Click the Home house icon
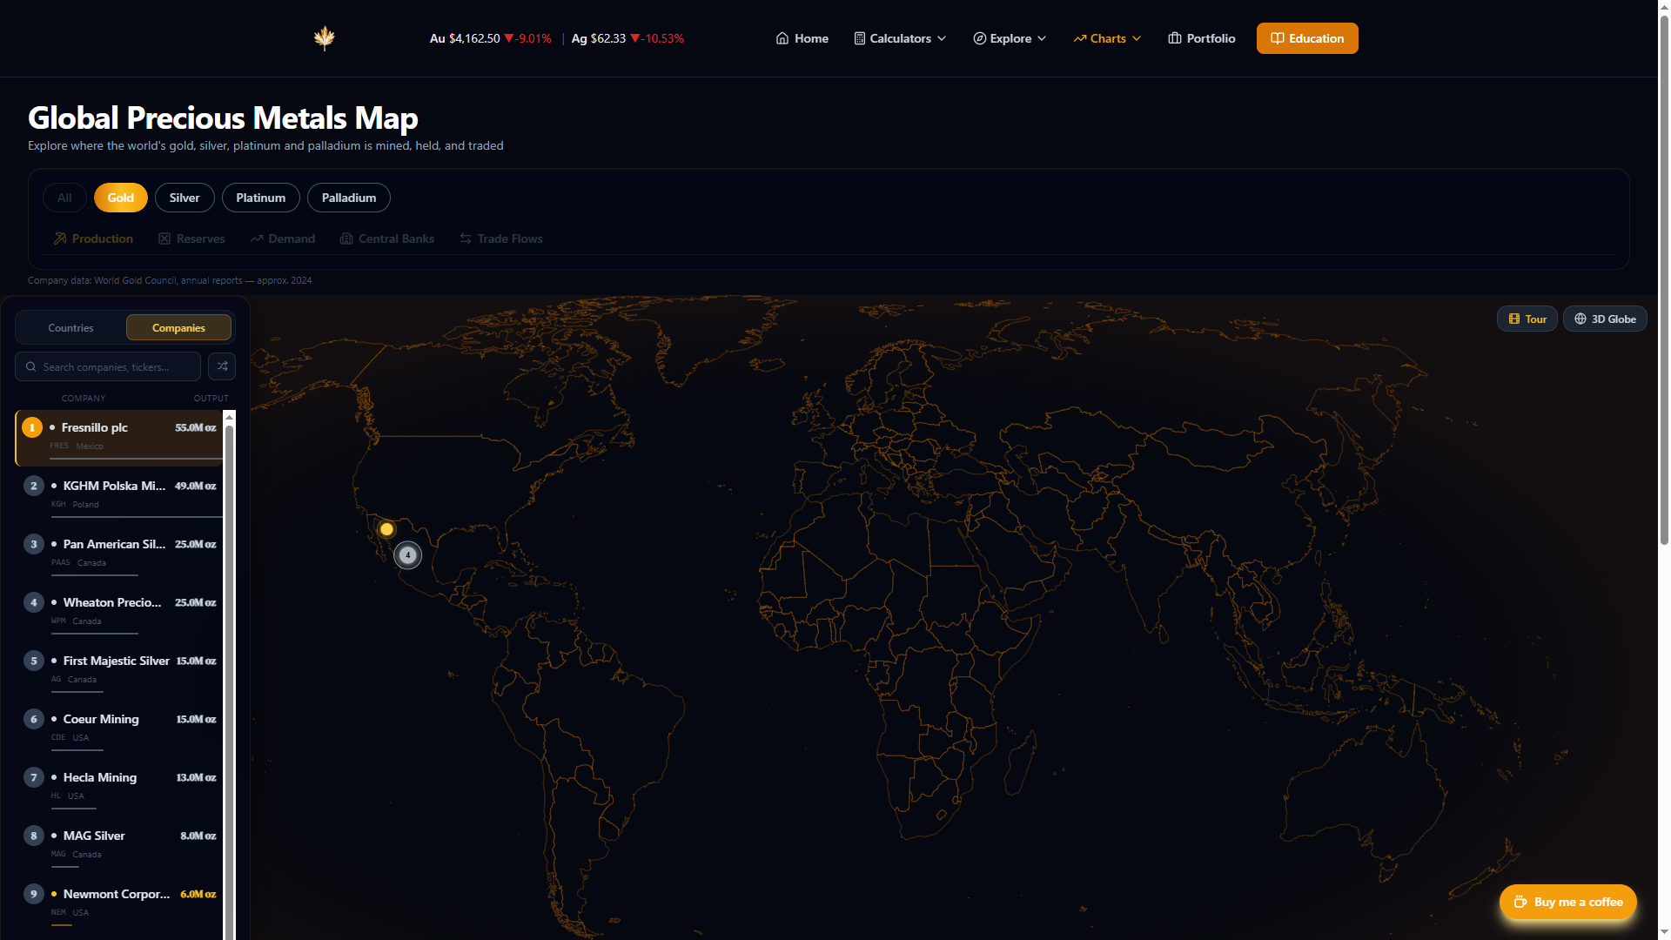Image resolution: width=1671 pixels, height=940 pixels. [782, 38]
